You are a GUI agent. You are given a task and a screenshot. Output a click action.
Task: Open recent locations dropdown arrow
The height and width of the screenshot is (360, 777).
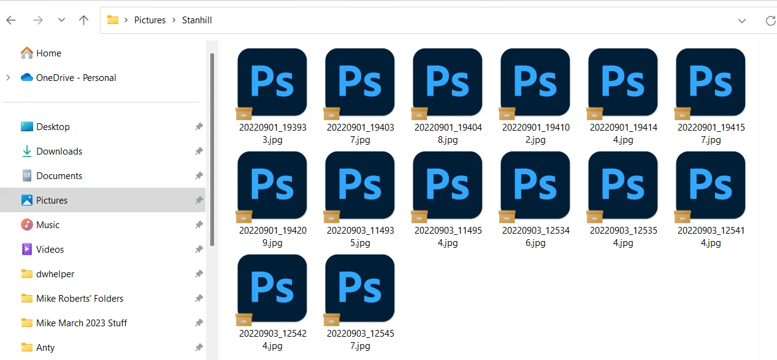61,20
